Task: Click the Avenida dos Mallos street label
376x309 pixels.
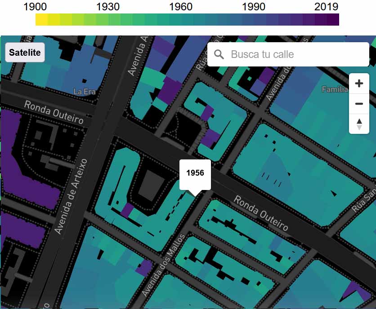Action: pos(163,265)
